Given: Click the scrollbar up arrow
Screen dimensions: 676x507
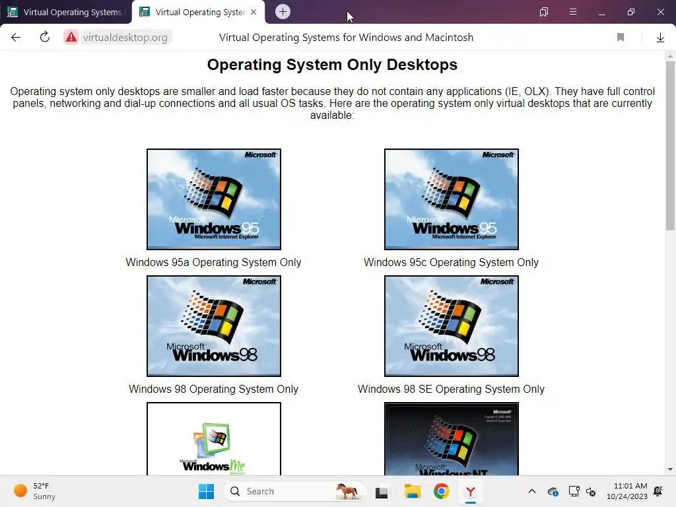Looking at the screenshot, I should 670,57.
